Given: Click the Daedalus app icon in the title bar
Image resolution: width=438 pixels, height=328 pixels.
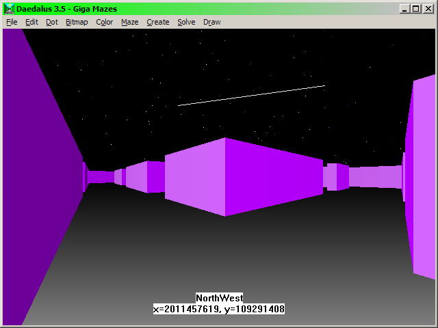Looking at the screenshot, I should pos(9,9).
